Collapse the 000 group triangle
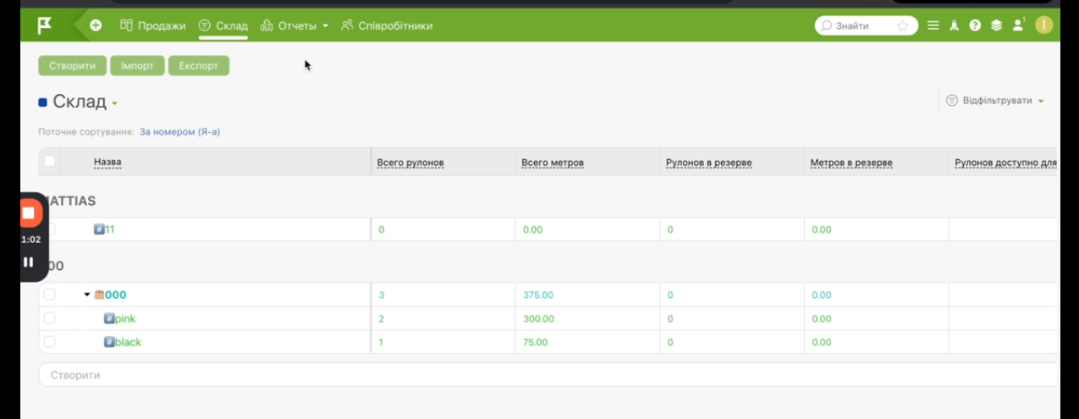This screenshot has height=419, width=1079. (x=87, y=295)
